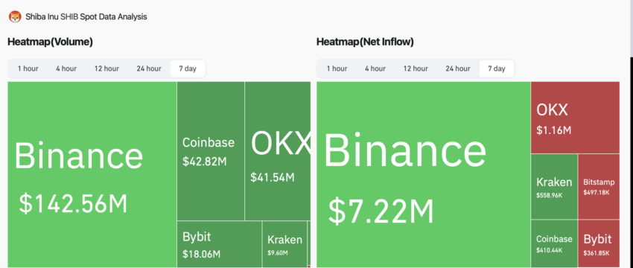Click the Shiba Inu coin logo icon
The width and height of the screenshot is (633, 268).
[15, 17]
